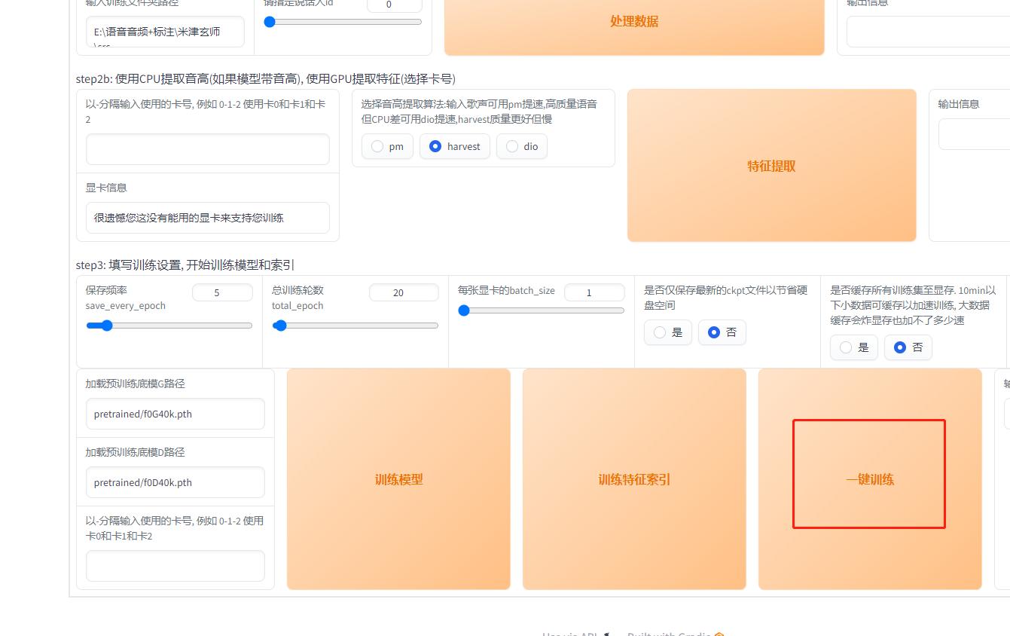This screenshot has width=1010, height=636.
Task: Click the 训练模型 train model button
Action: (x=398, y=479)
